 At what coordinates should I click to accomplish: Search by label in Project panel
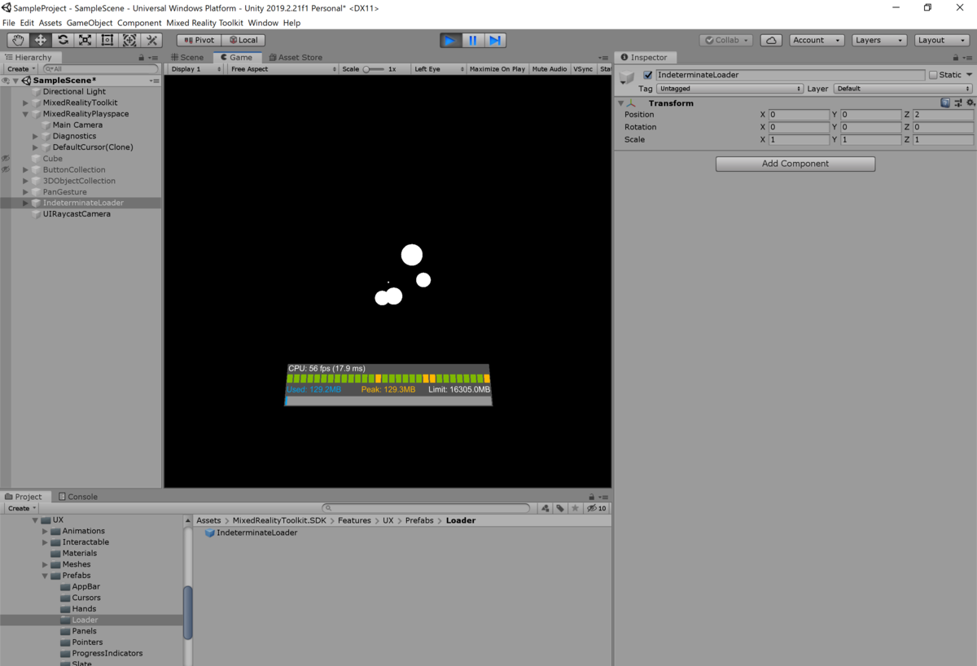click(560, 508)
